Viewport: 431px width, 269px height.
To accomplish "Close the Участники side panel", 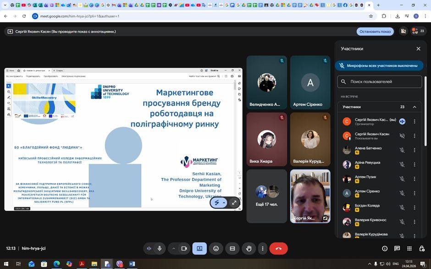I will click(418, 48).
